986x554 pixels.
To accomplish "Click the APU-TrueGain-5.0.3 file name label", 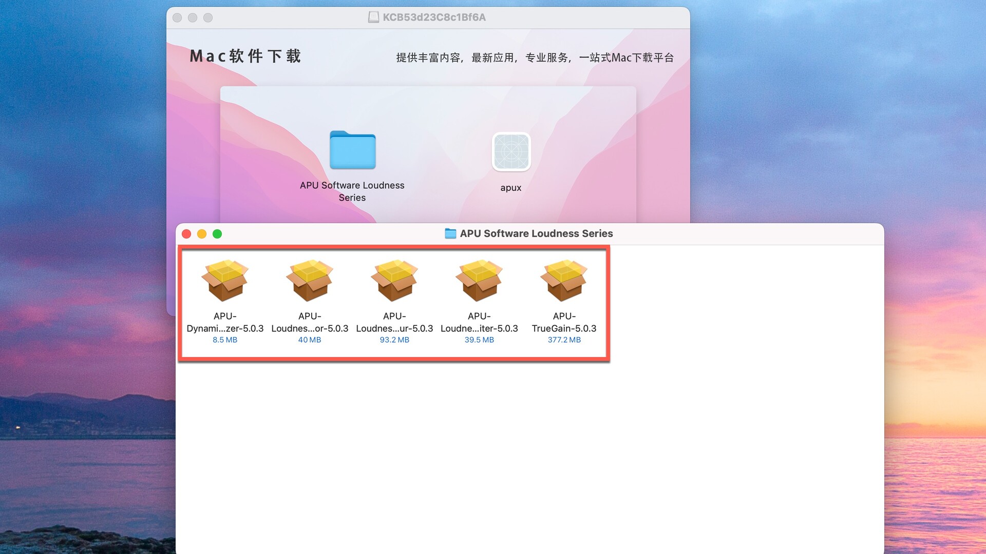I will [x=564, y=322].
